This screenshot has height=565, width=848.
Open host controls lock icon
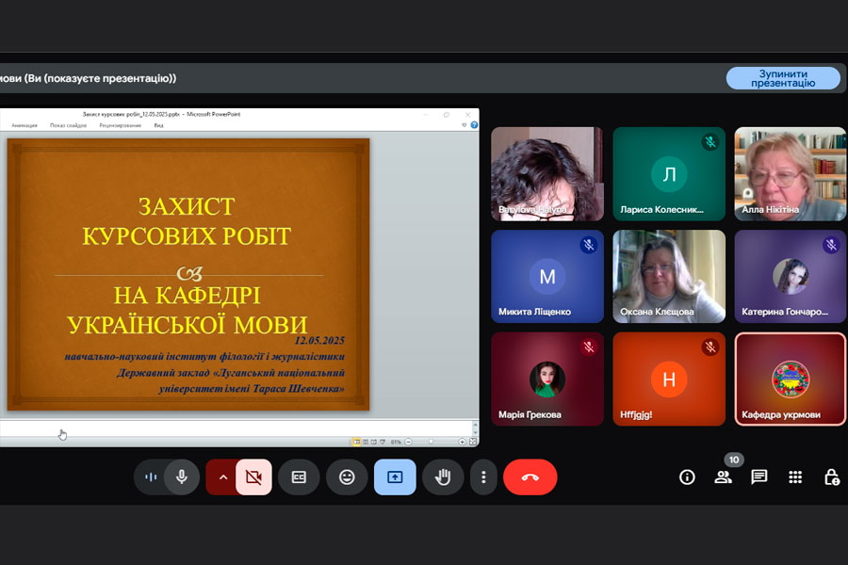coord(831,477)
